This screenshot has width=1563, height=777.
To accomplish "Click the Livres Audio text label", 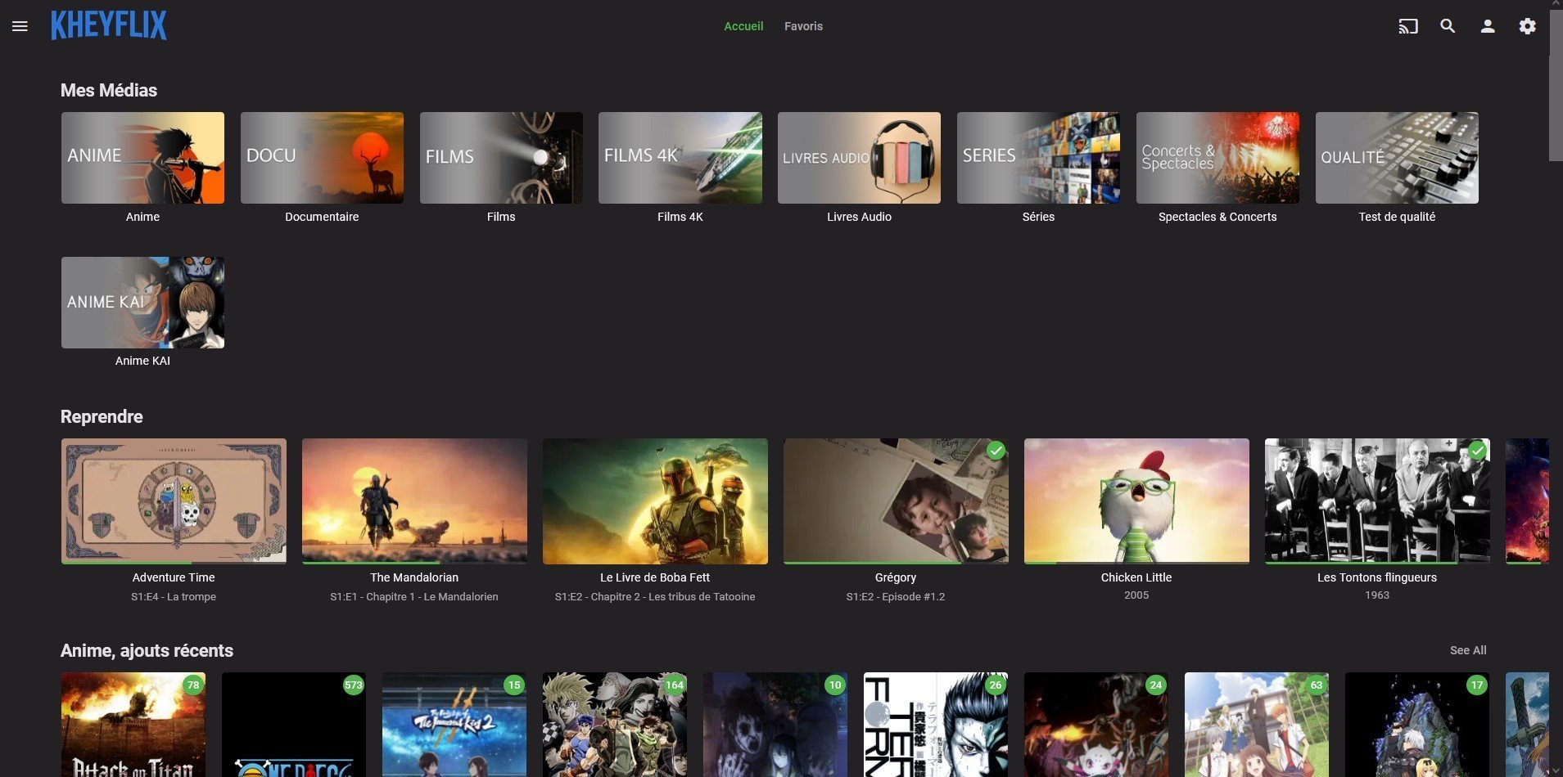I will (x=859, y=217).
